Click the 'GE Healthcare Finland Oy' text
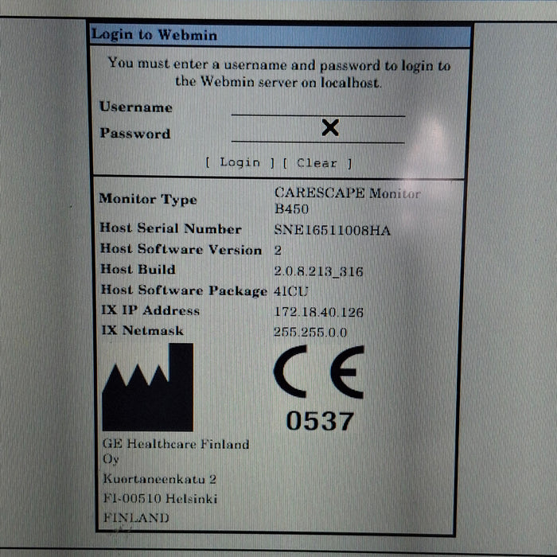557x557 pixels. click(x=176, y=451)
